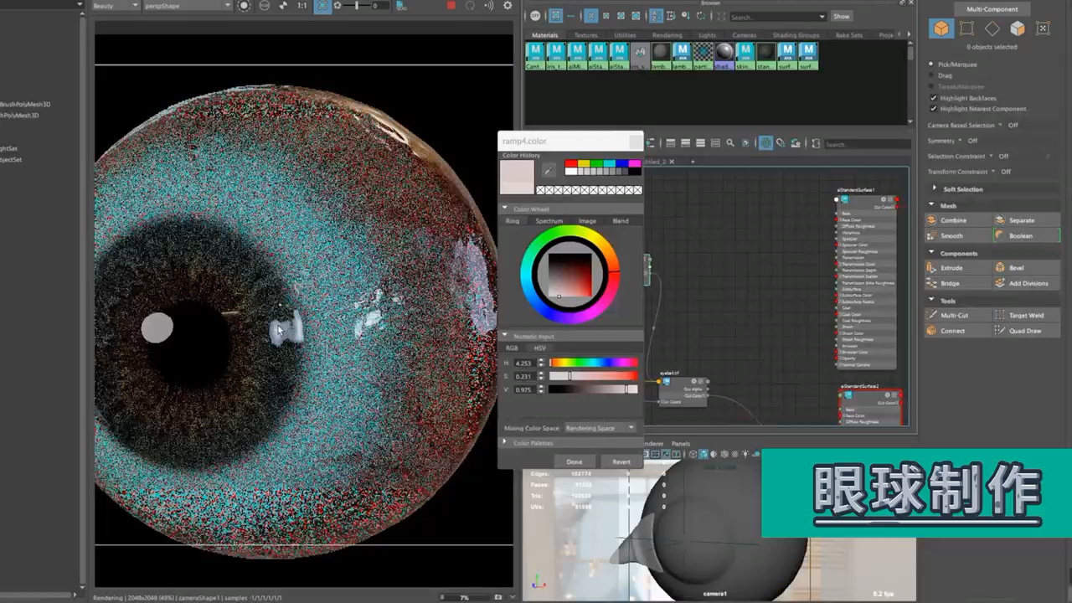Click the sort by name A-Z icon
The height and width of the screenshot is (603, 1072).
[656, 16]
